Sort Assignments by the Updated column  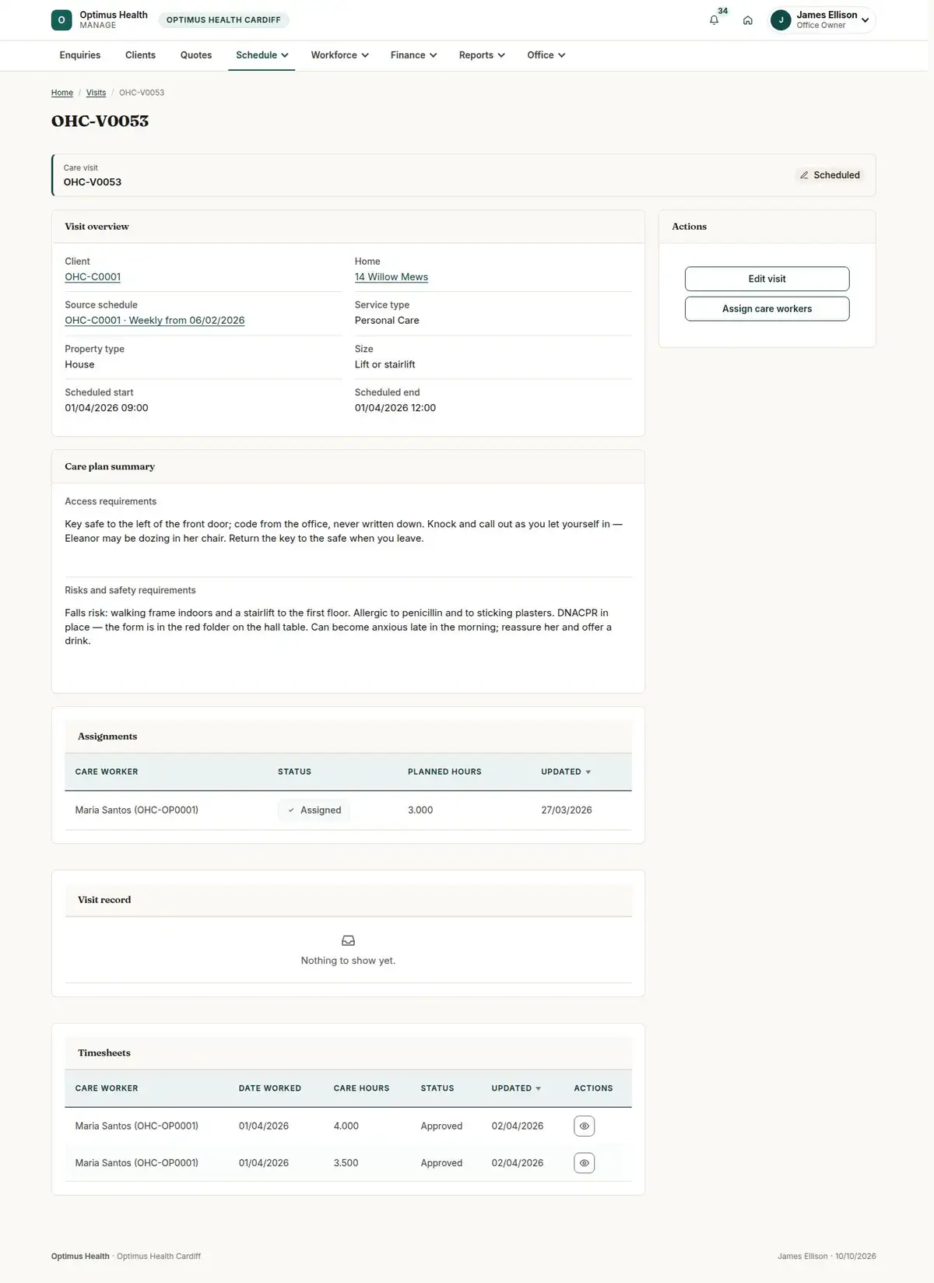pyautogui.click(x=566, y=772)
